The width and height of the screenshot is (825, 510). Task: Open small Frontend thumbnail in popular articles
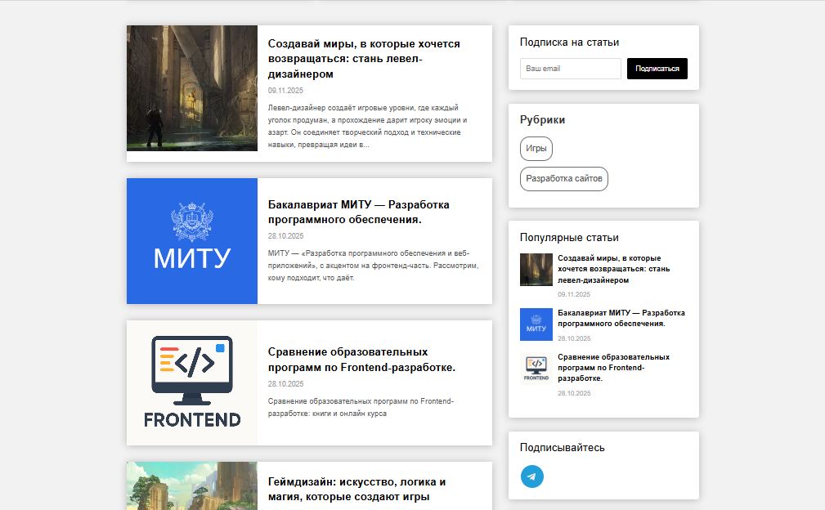tap(536, 369)
